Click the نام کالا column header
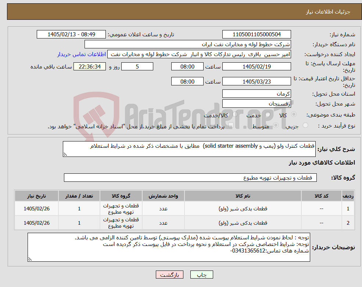362x287 pixels. coord(243,196)
